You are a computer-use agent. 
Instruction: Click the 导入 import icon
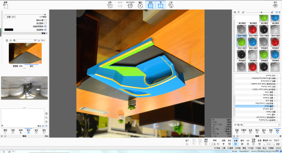[171, 5]
